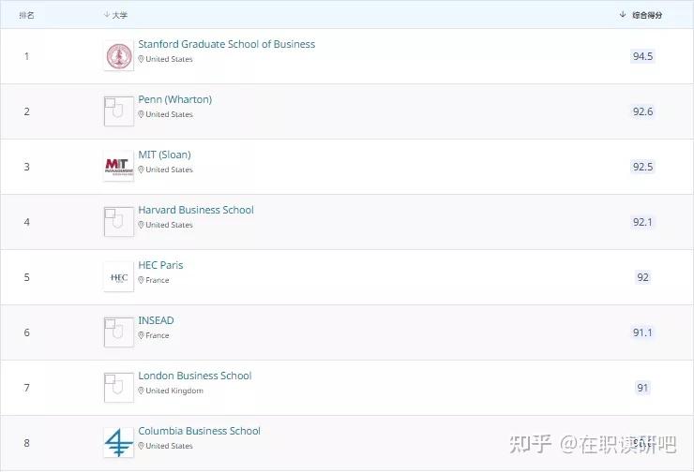This screenshot has height=472, width=694.
Task: Sort by the 综合得分 column header arrow
Action: coord(623,15)
